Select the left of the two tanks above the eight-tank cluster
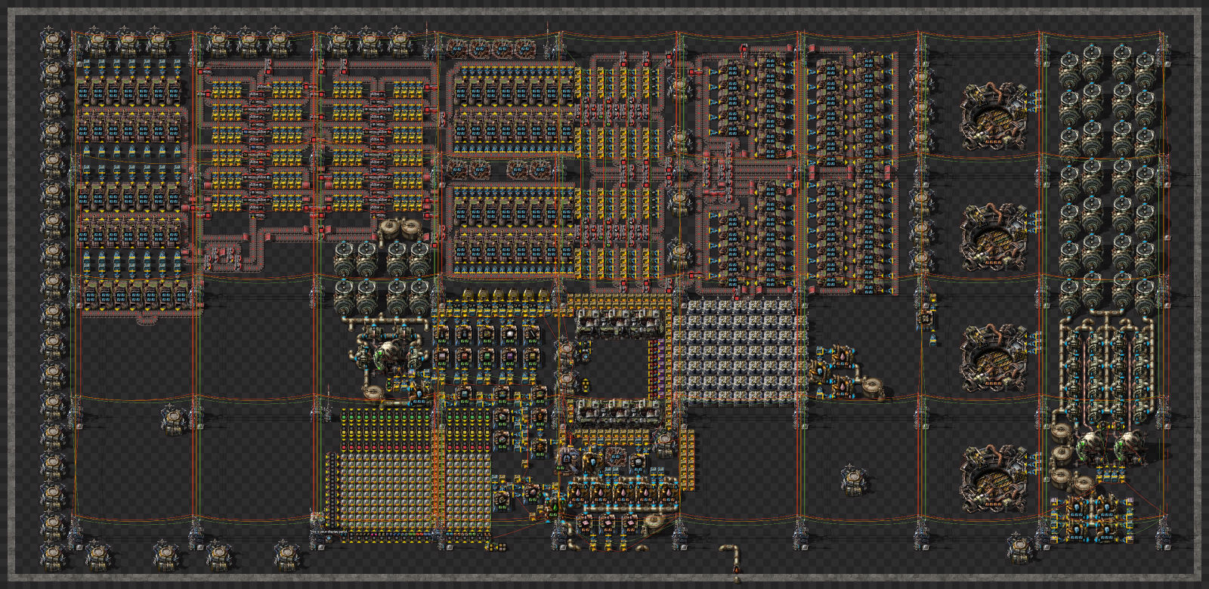This screenshot has height=589, width=1209. pos(390,230)
